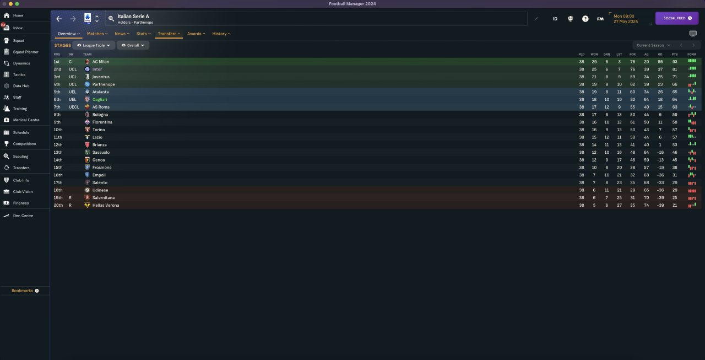The width and height of the screenshot is (705, 360).
Task: Open the Dynamics screen
Action: [21, 63]
